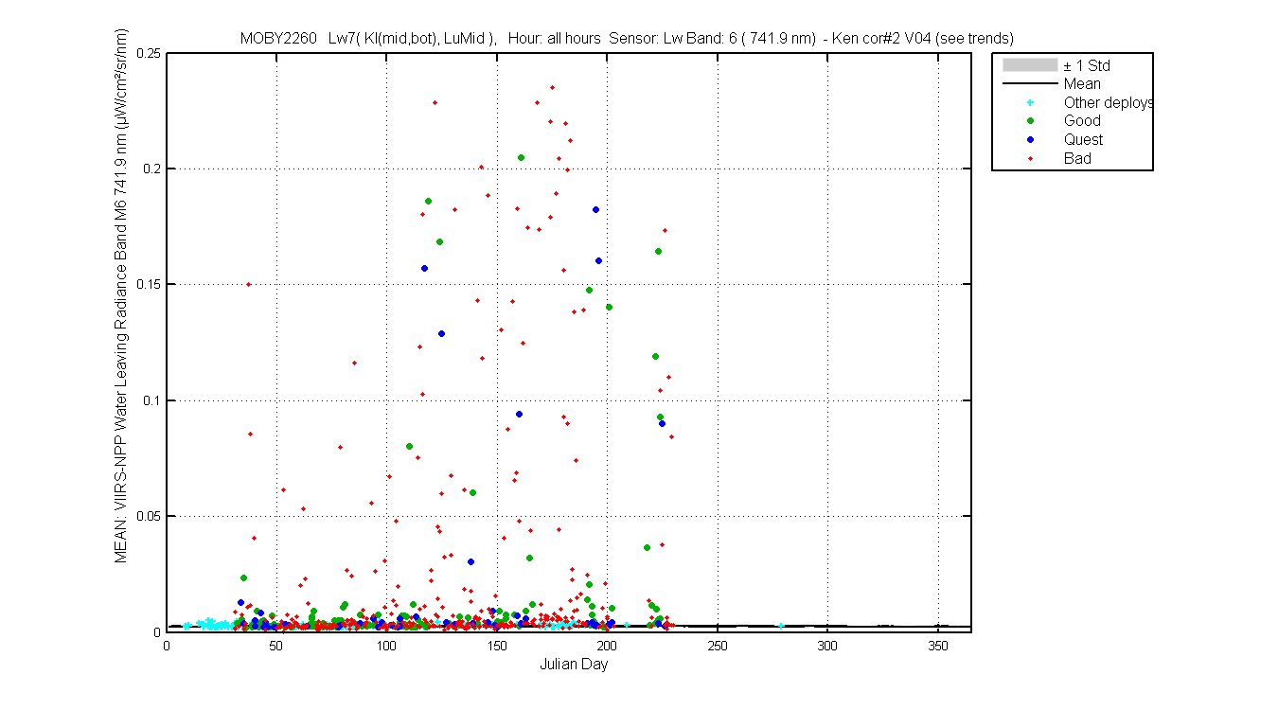The height and width of the screenshot is (710, 1278).
Task: Click the highest green Good point near 0.205
Action: pyautogui.click(x=521, y=157)
